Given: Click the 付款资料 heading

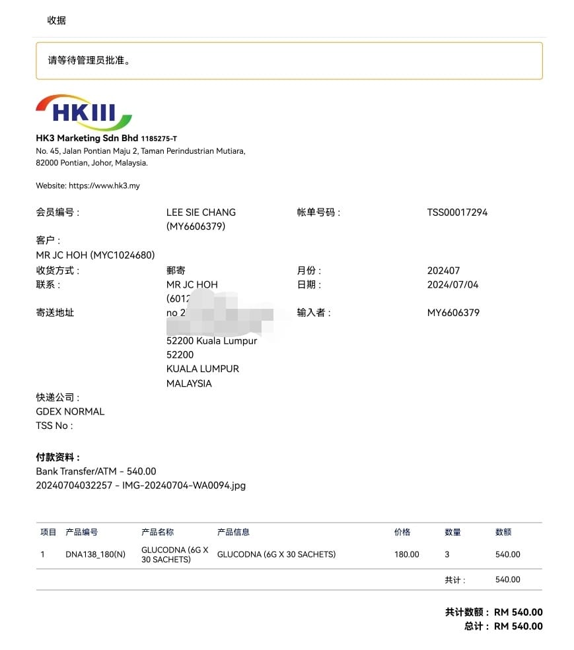Looking at the screenshot, I should (x=57, y=457).
